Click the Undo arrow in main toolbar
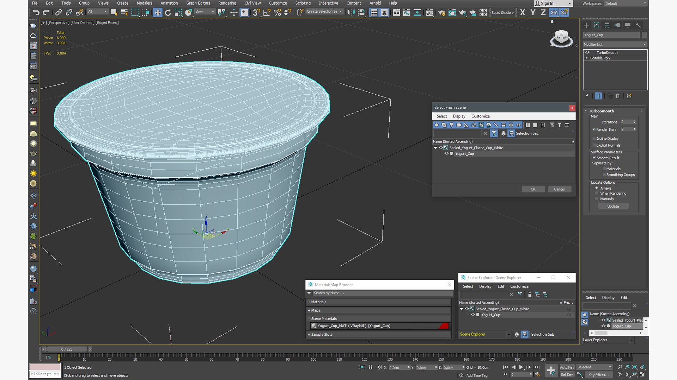The image size is (677, 380). (x=36, y=13)
